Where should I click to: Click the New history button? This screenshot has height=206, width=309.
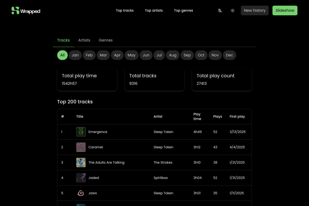(255, 11)
